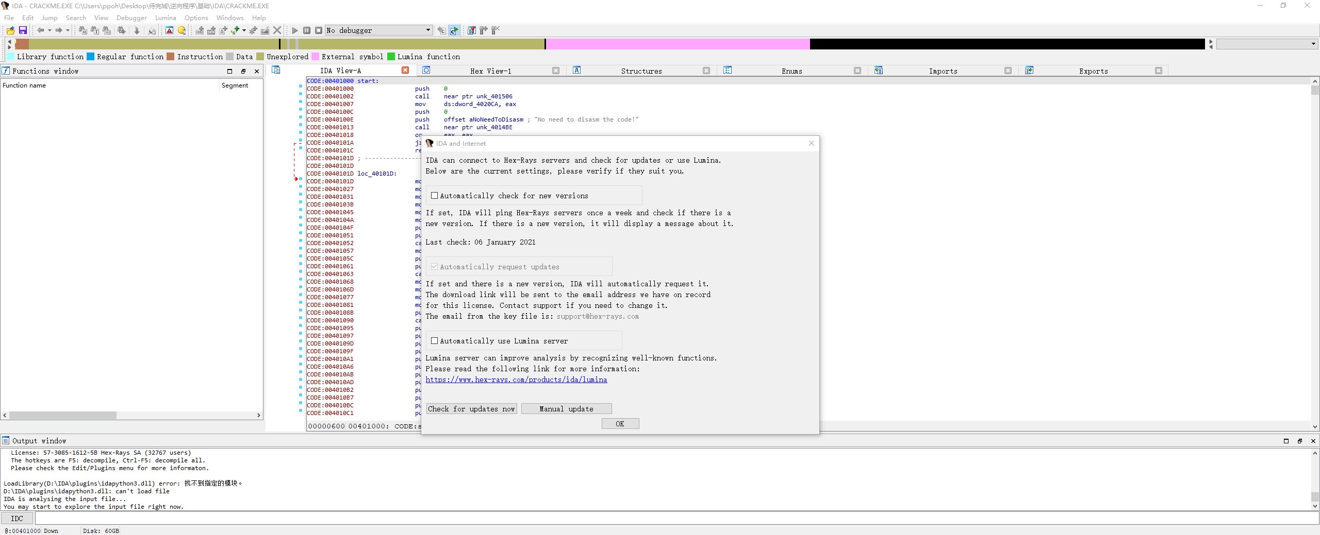This screenshot has width=1320, height=535.
Task: Click the Functions window f icon
Action: pyautogui.click(x=6, y=71)
